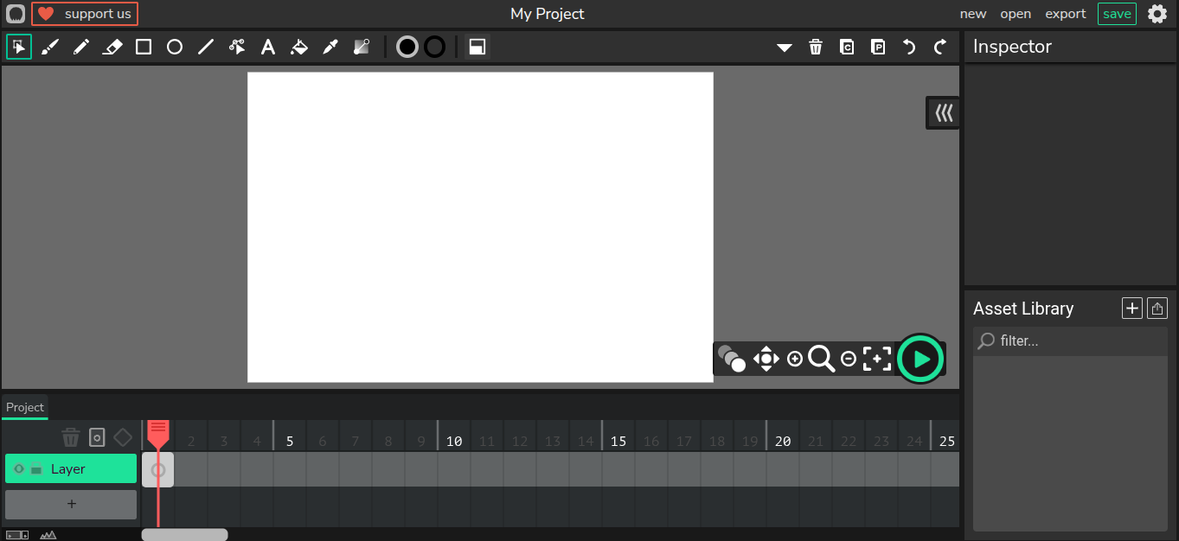Open the support us link
The image size is (1179, 541).
point(85,14)
